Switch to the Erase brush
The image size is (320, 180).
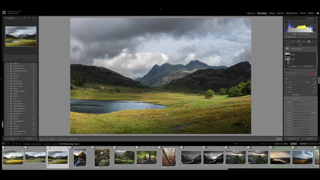307,82
